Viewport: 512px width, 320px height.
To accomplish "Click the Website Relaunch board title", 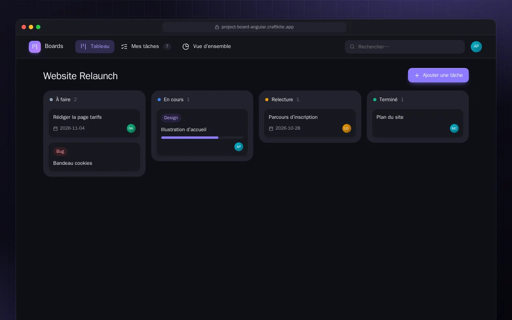I will pos(80,76).
